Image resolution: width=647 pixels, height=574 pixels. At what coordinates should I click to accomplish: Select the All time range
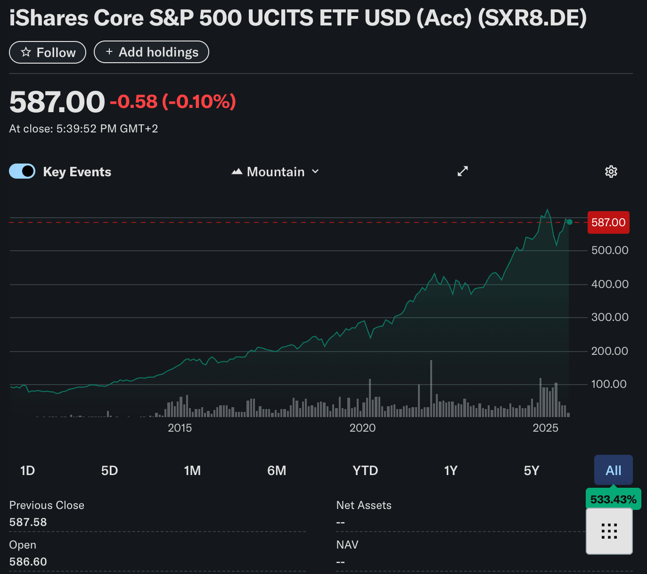pyautogui.click(x=613, y=470)
